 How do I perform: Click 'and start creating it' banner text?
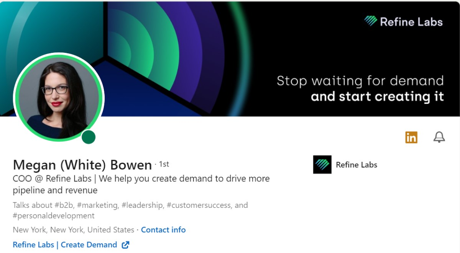coord(377,96)
